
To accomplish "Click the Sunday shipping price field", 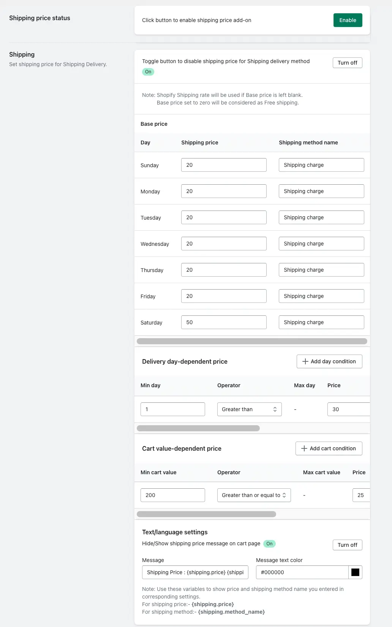I will click(224, 165).
